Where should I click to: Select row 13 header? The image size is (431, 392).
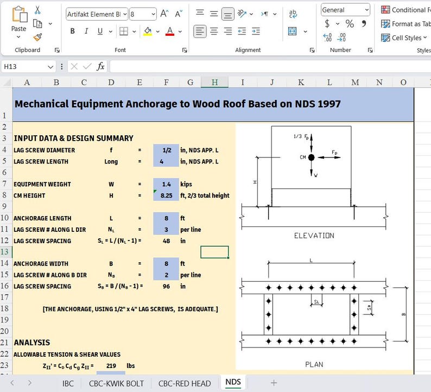5,252
